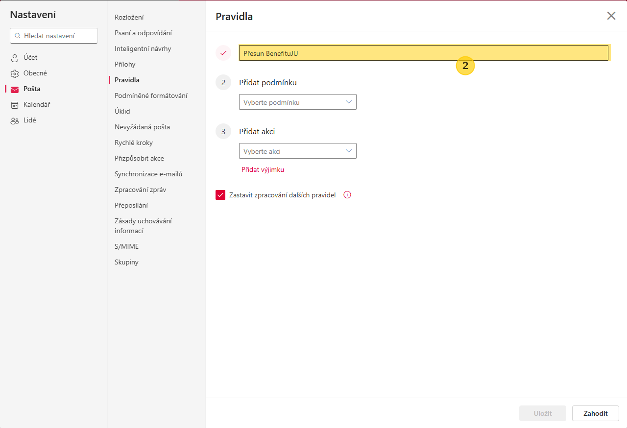Close the Pravidla settings dialog
The width and height of the screenshot is (627, 428).
tap(611, 16)
